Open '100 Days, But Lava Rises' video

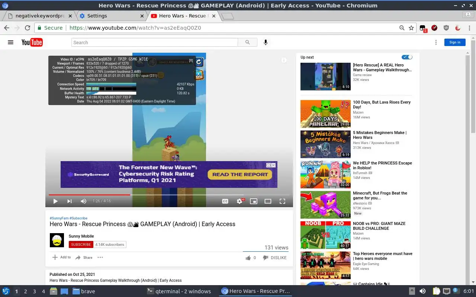click(382, 104)
